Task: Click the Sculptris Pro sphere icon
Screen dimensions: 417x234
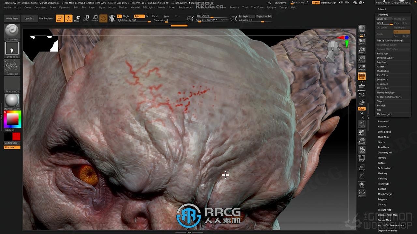Action: pos(103,19)
